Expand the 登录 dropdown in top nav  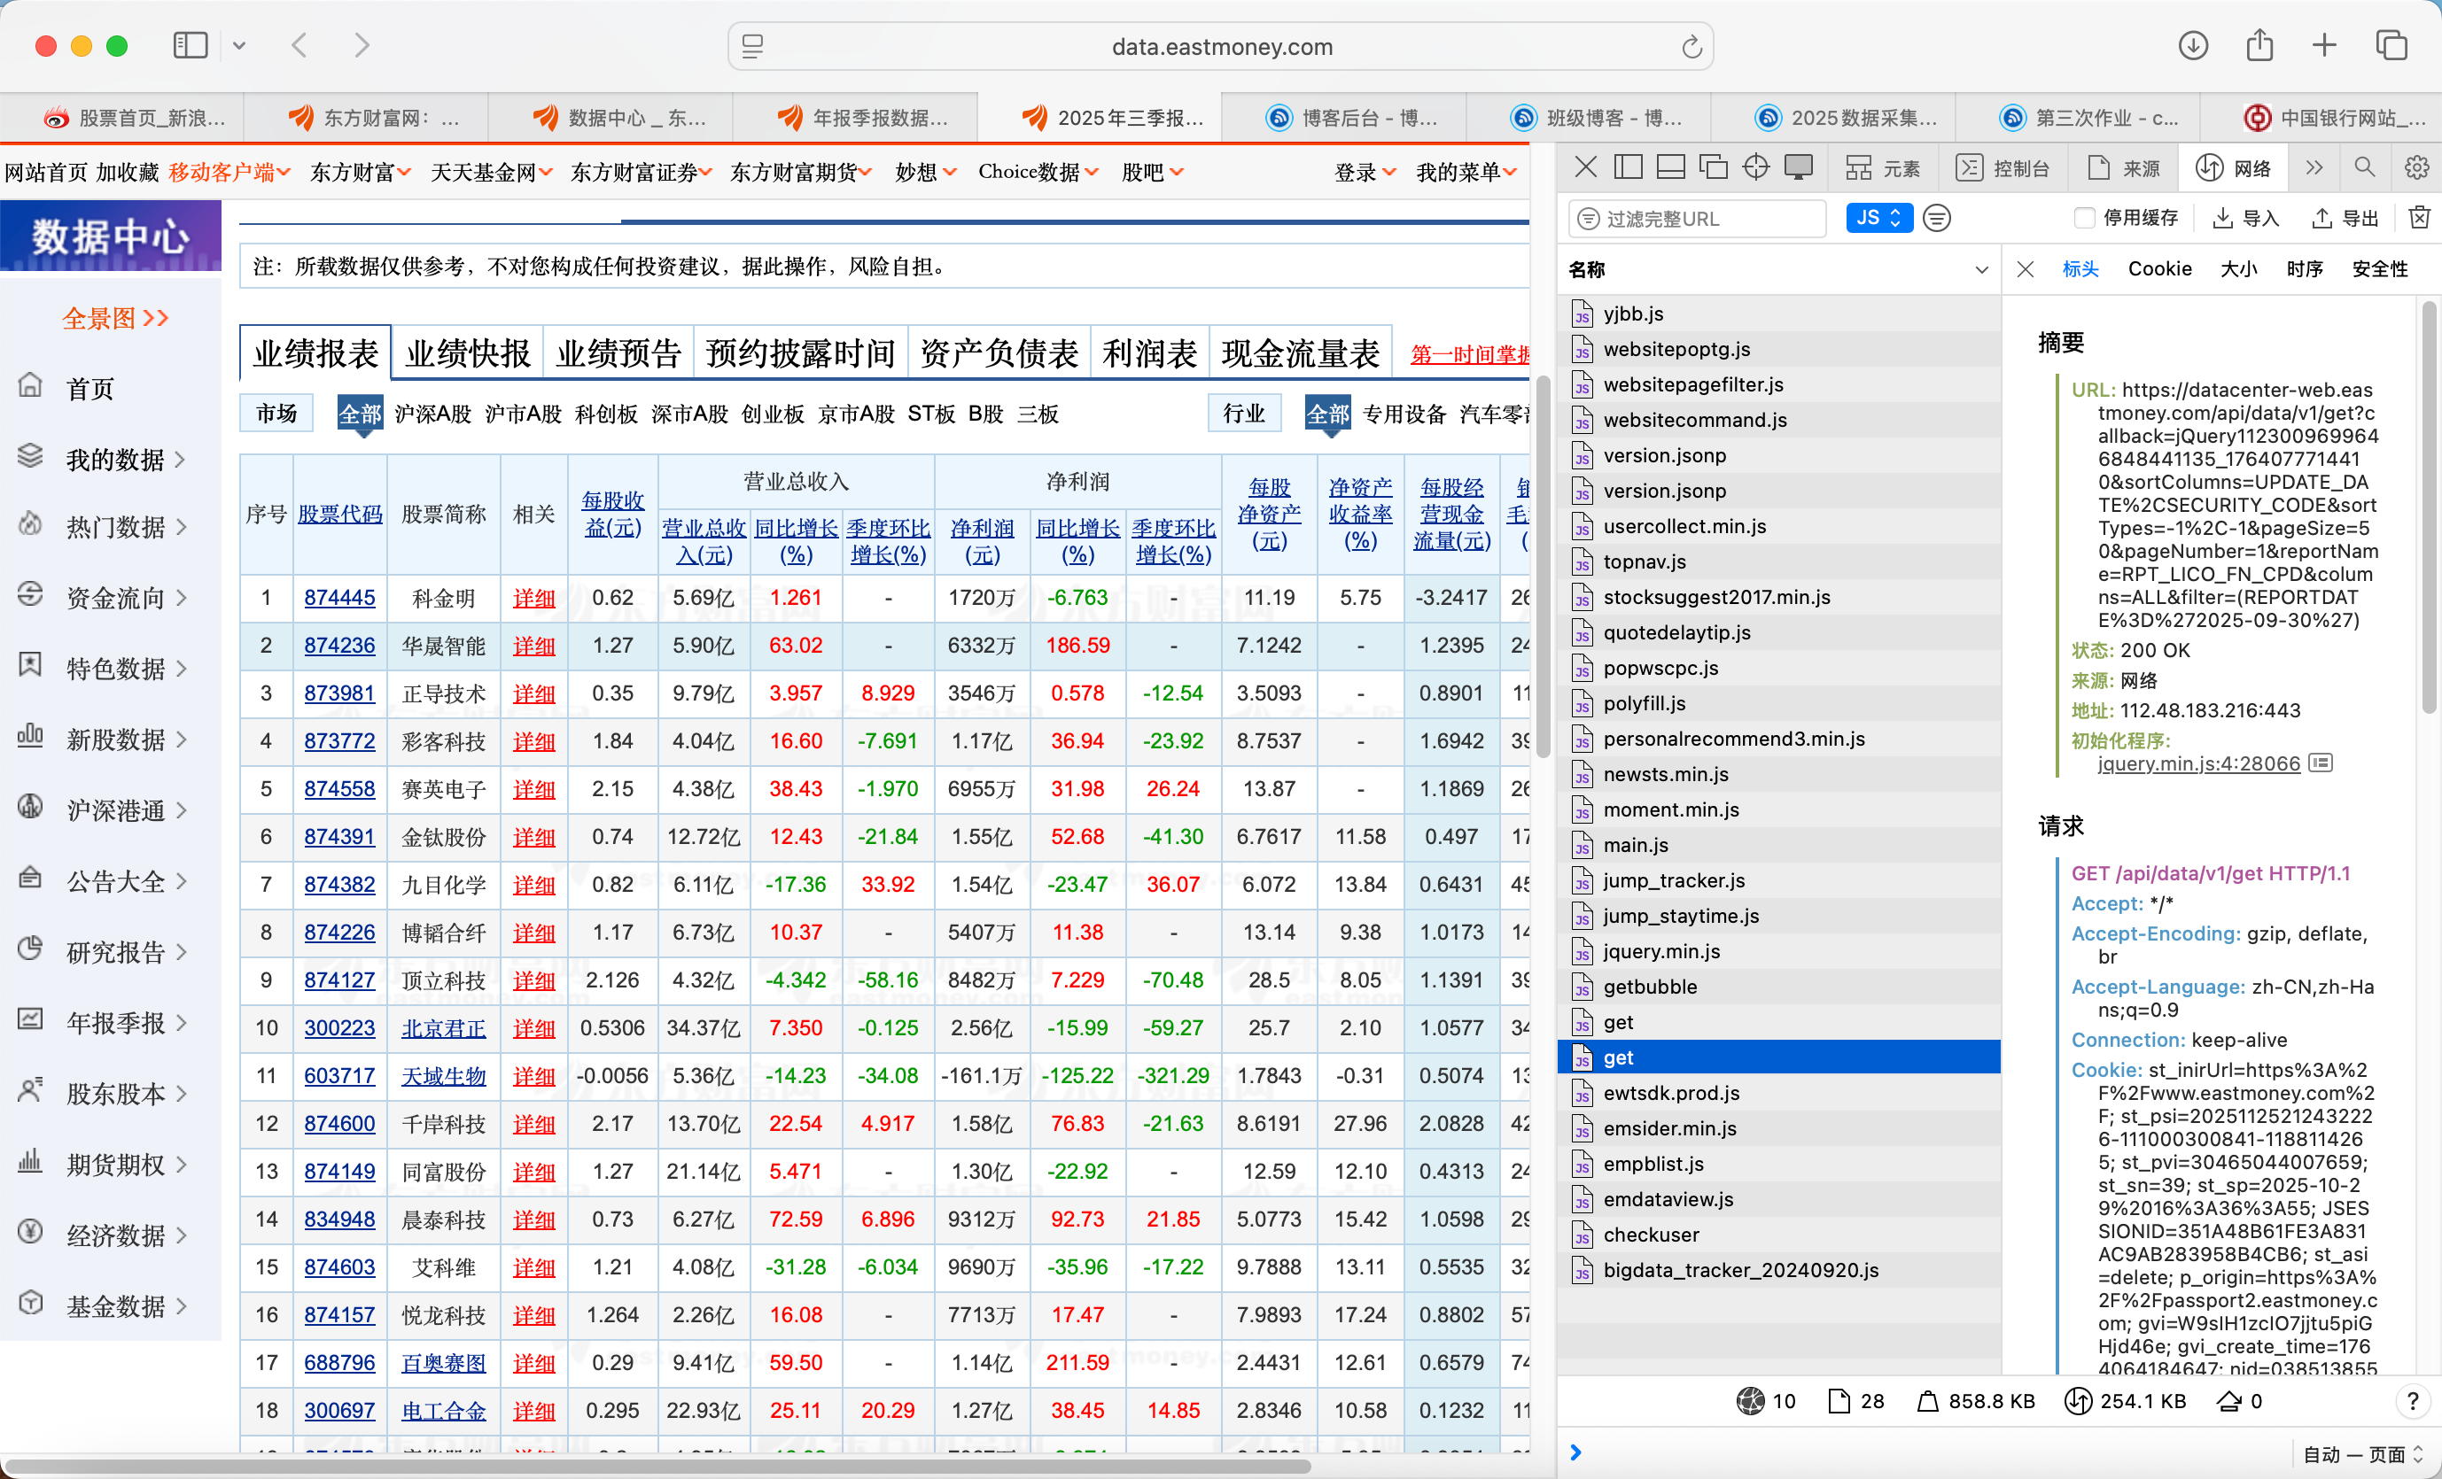[x=1364, y=173]
